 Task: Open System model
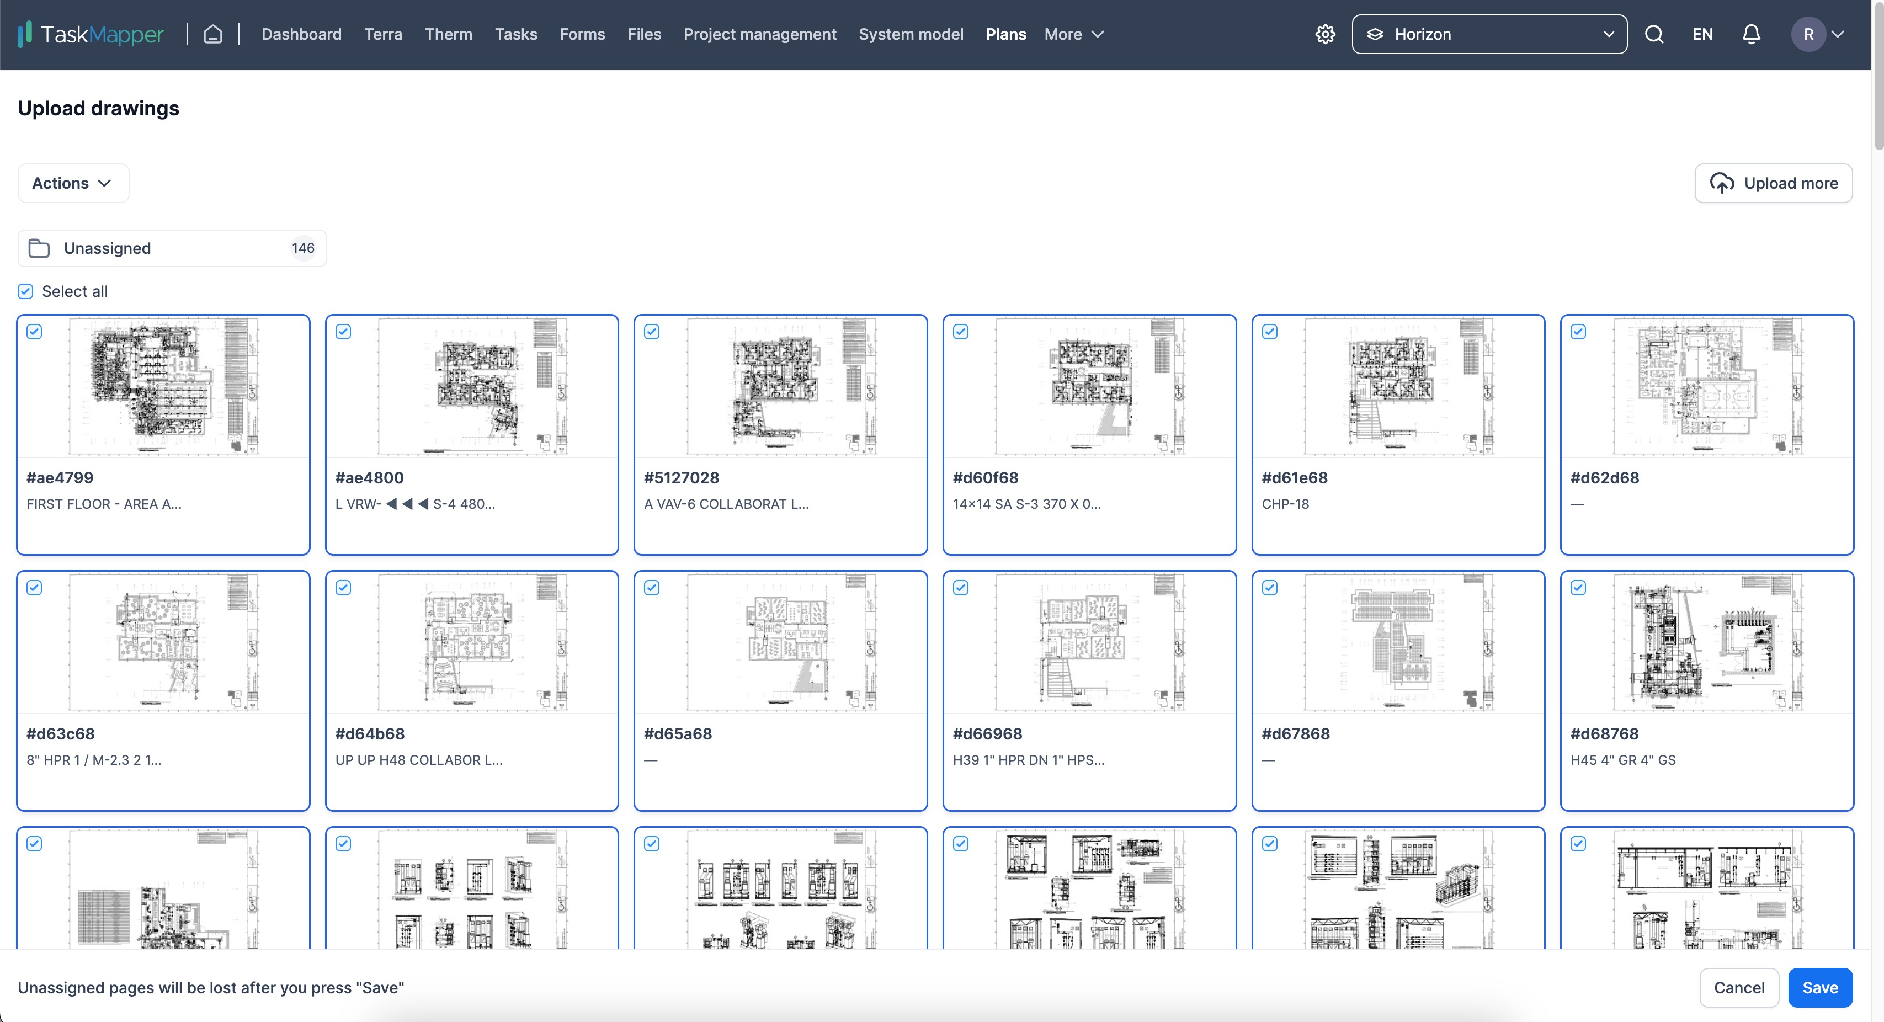[911, 34]
